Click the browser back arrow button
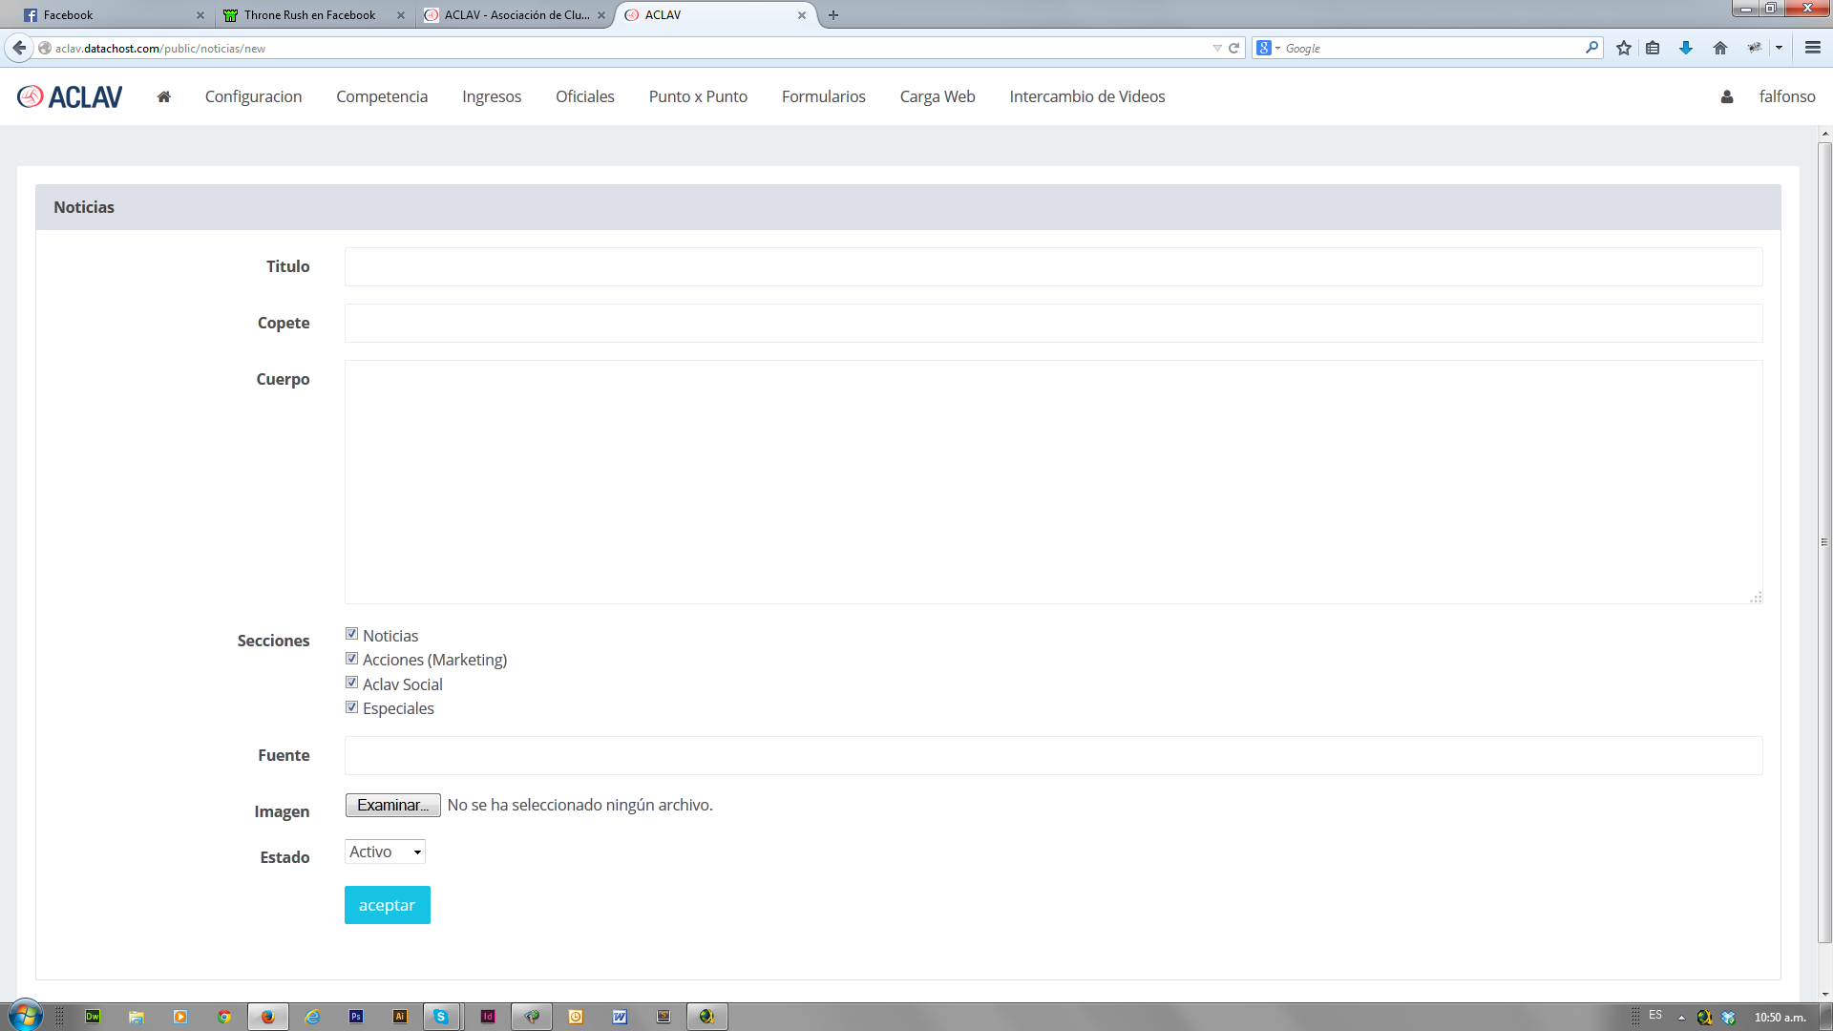 click(19, 48)
